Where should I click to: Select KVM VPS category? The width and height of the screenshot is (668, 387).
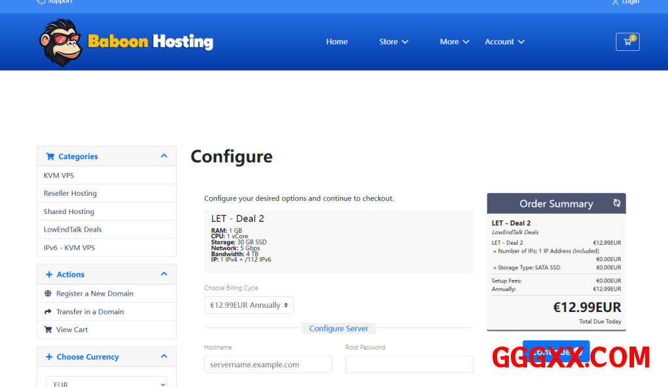[59, 176]
